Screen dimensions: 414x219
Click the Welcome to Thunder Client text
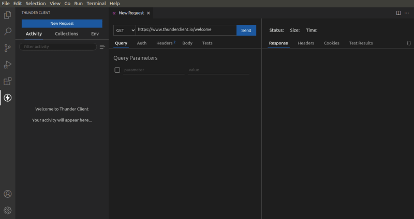pos(62,109)
